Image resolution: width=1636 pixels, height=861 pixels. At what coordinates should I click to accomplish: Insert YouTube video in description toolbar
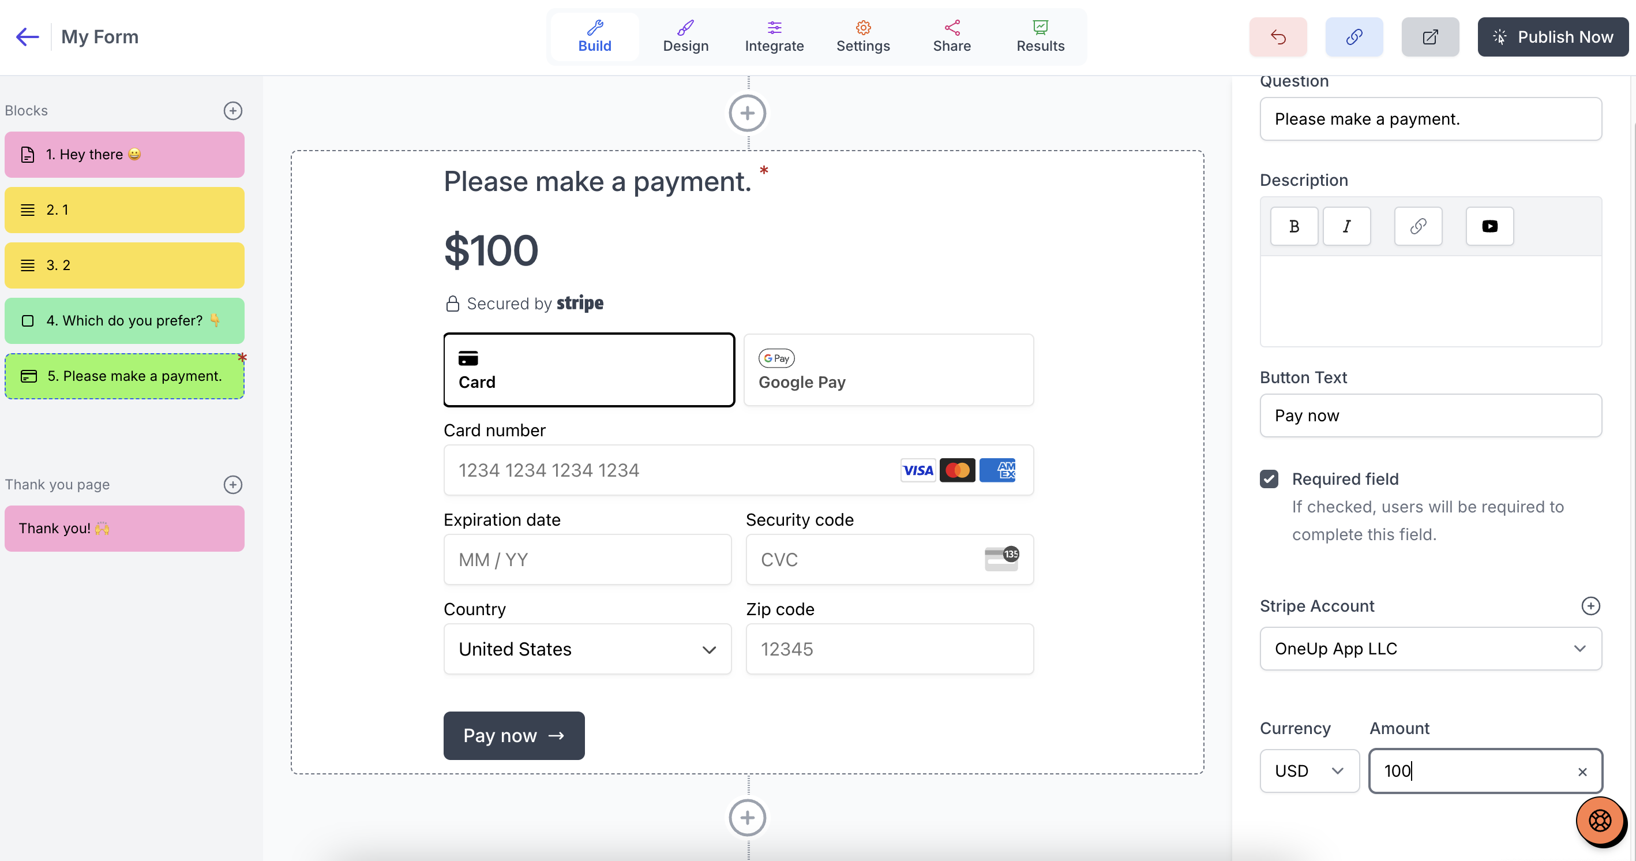(1490, 226)
